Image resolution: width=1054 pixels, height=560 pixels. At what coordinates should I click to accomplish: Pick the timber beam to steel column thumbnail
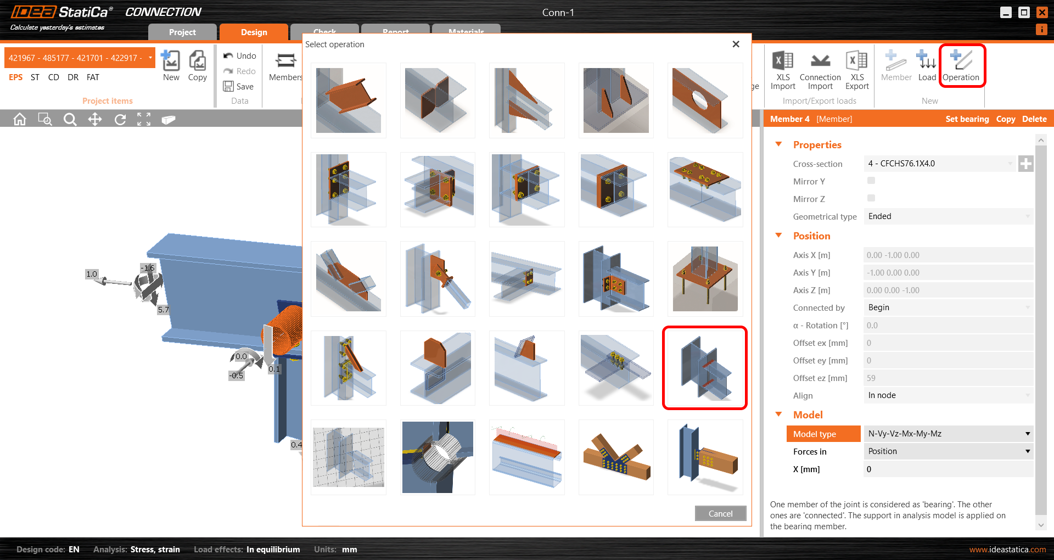pyautogui.click(x=705, y=457)
